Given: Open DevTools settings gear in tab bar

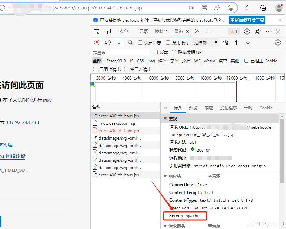Looking at the screenshot, I should click(x=247, y=32).
